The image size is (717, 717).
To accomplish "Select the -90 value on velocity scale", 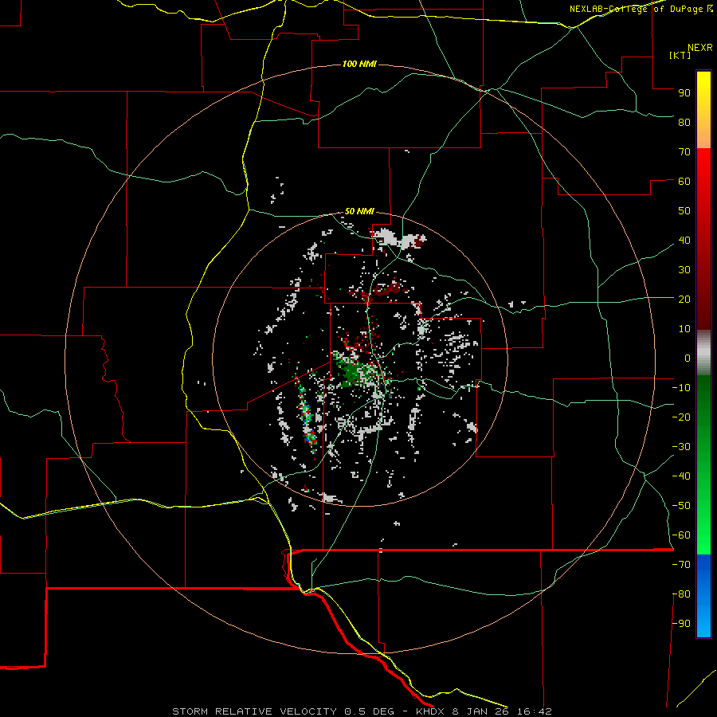I will point(681,624).
